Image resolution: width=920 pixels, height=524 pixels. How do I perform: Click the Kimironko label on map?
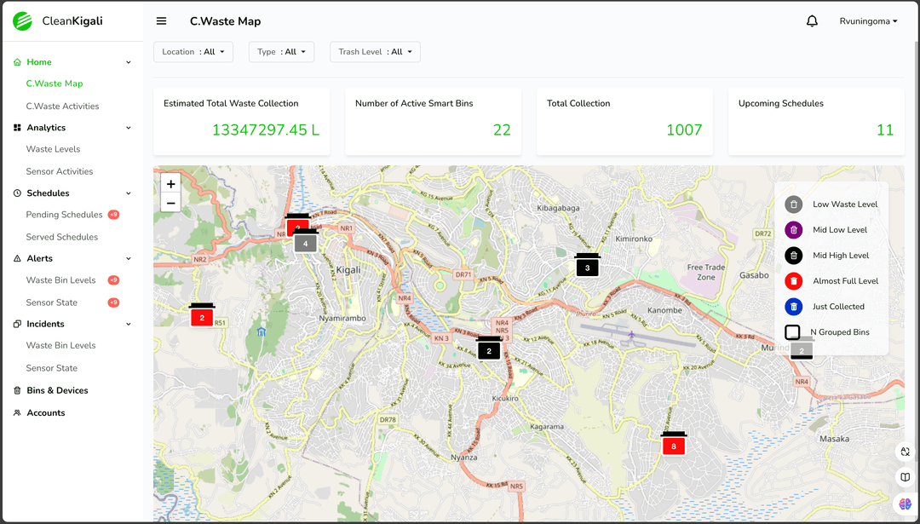coord(634,239)
